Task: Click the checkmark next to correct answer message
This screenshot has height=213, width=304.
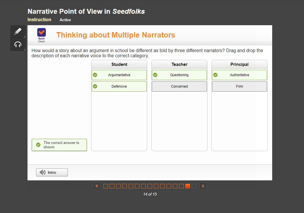Action: 38,145
